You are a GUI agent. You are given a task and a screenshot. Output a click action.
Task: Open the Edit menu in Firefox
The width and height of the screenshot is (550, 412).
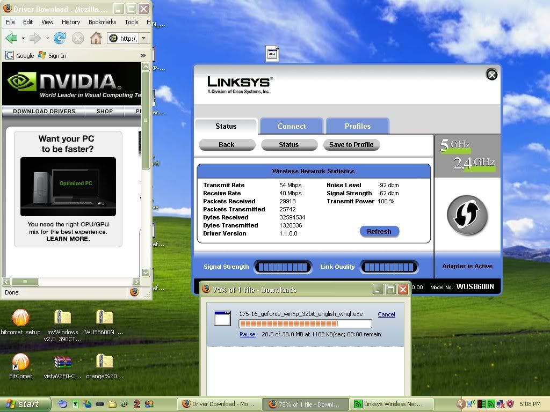28,22
